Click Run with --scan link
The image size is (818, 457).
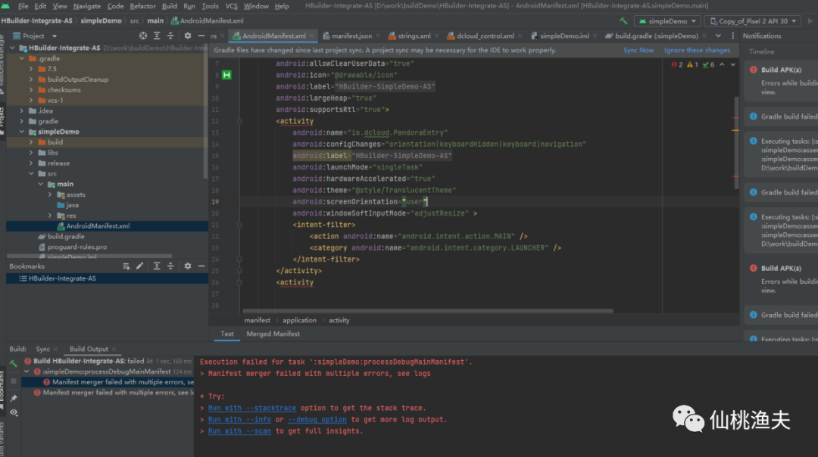click(x=239, y=431)
